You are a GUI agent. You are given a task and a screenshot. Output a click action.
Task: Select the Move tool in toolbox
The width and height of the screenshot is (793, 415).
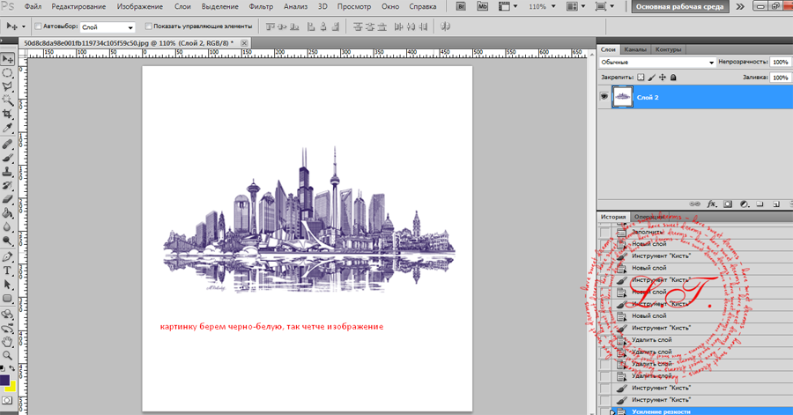pyautogui.click(x=7, y=59)
